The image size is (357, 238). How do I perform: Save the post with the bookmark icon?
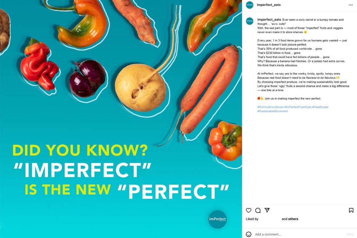point(351,210)
